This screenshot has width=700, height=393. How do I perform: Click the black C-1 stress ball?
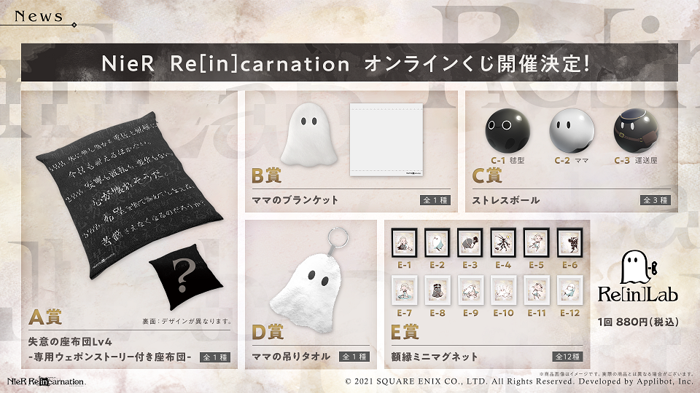pyautogui.click(x=507, y=130)
